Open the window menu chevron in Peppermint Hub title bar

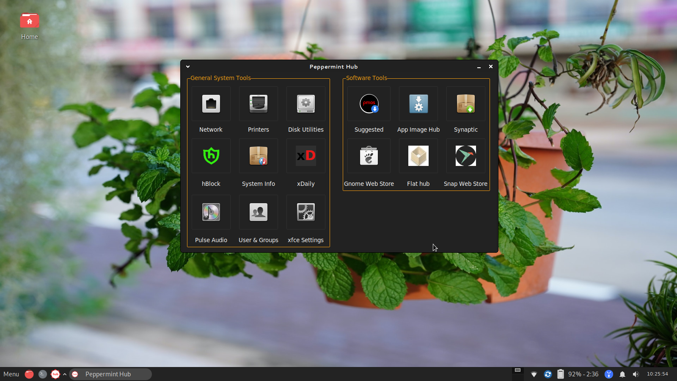click(x=188, y=66)
